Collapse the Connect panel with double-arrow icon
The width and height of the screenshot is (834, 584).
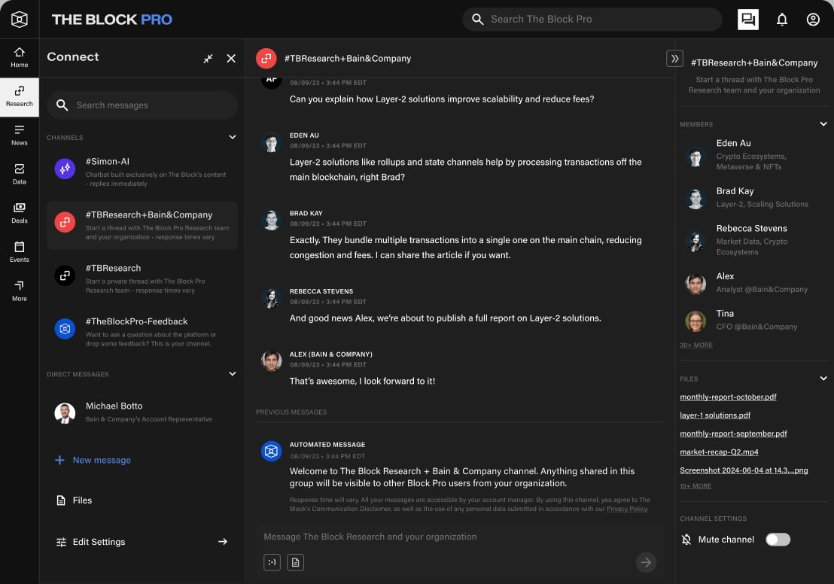tap(208, 58)
